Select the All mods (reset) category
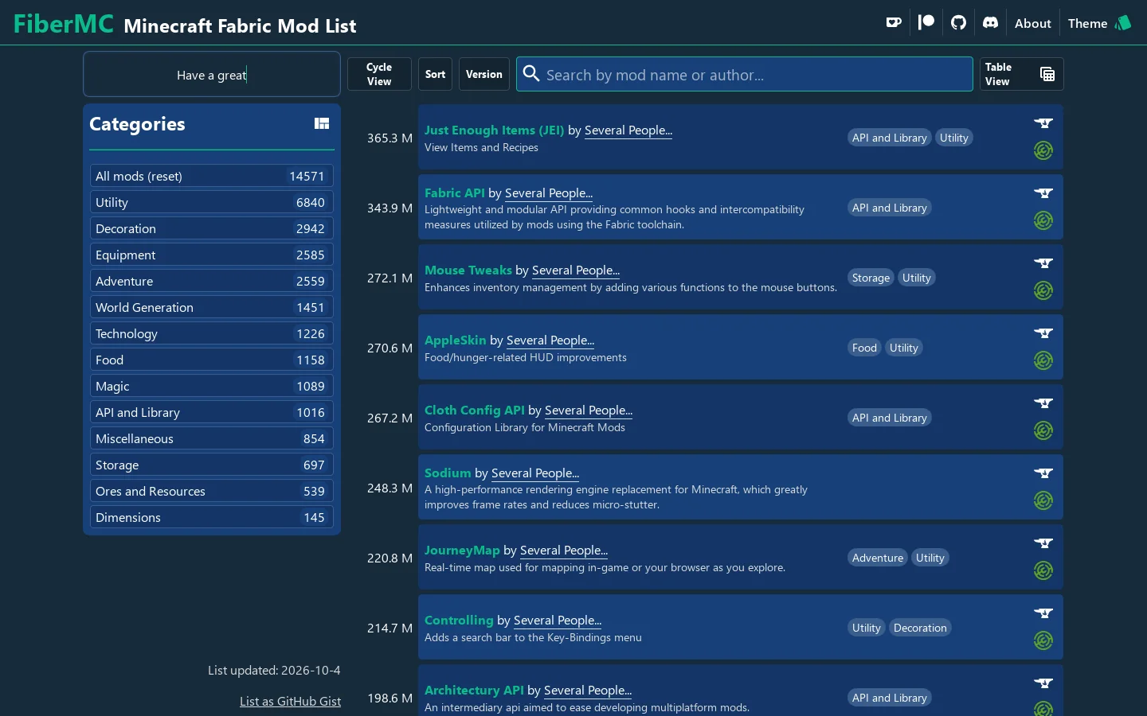Image resolution: width=1147 pixels, height=716 pixels. [211, 176]
